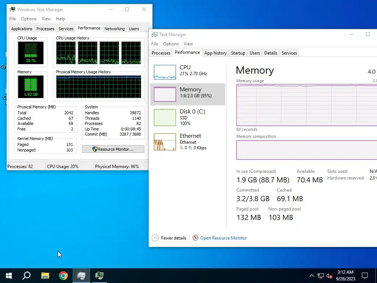Click the Physical Memory Usage History graph

point(99,87)
